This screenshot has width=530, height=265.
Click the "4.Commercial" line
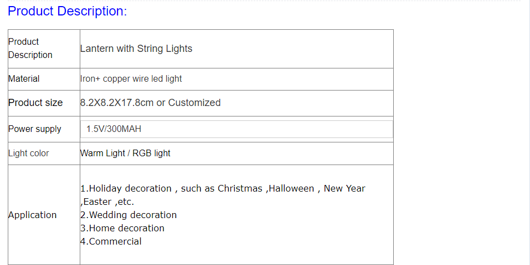click(x=111, y=242)
